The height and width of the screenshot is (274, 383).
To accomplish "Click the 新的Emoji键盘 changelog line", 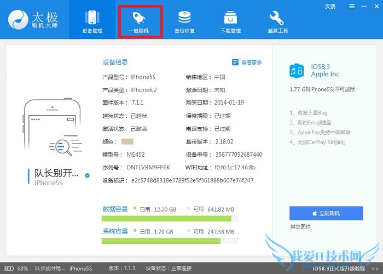I will coord(310,123).
